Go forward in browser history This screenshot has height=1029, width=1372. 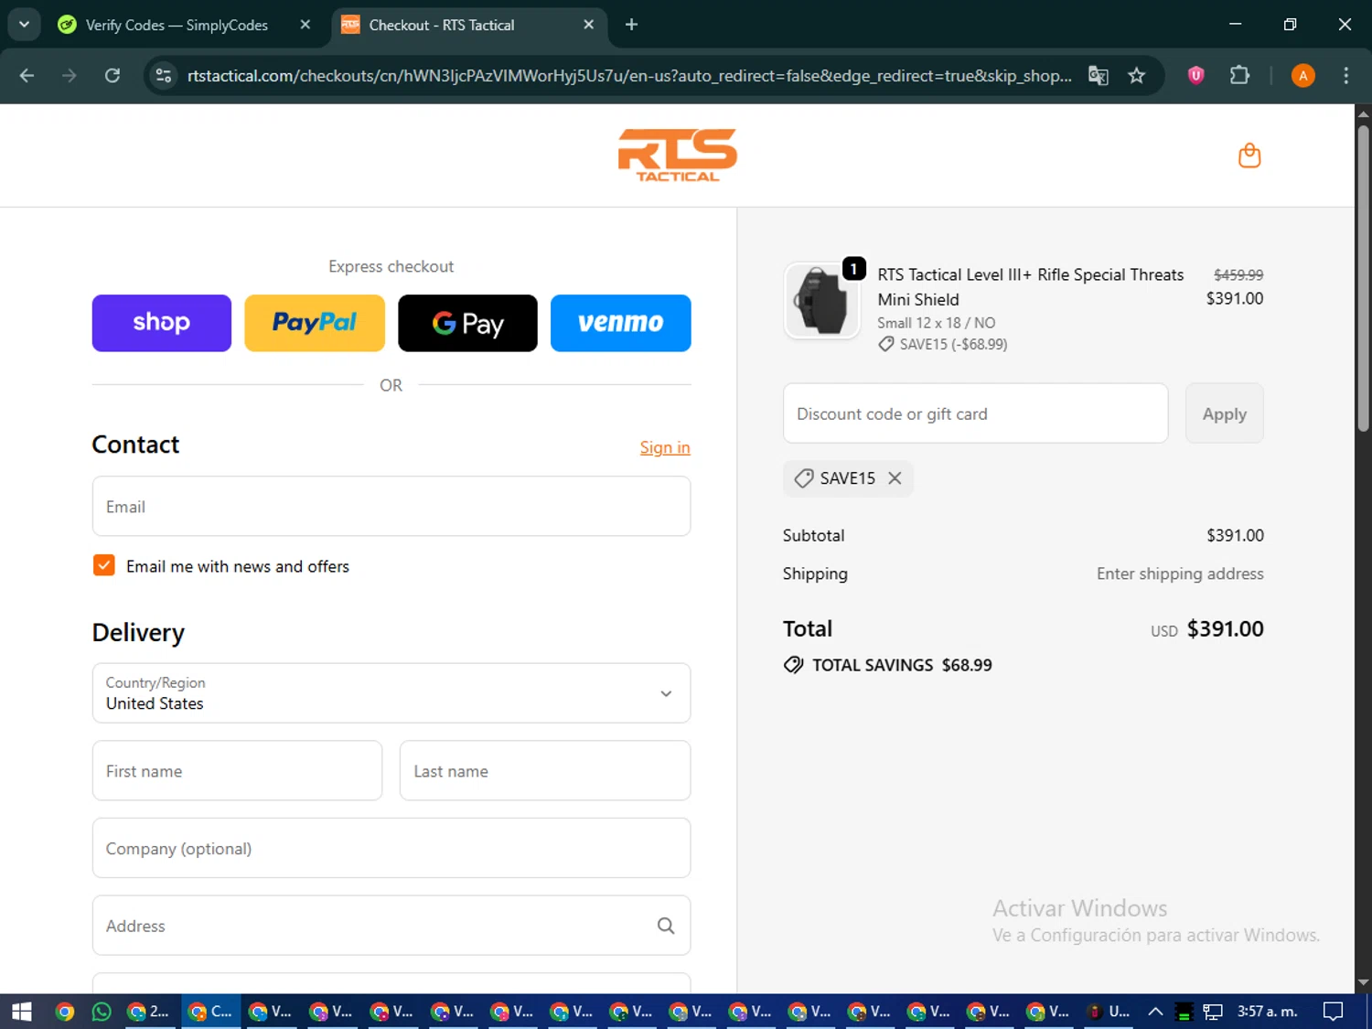tap(70, 75)
